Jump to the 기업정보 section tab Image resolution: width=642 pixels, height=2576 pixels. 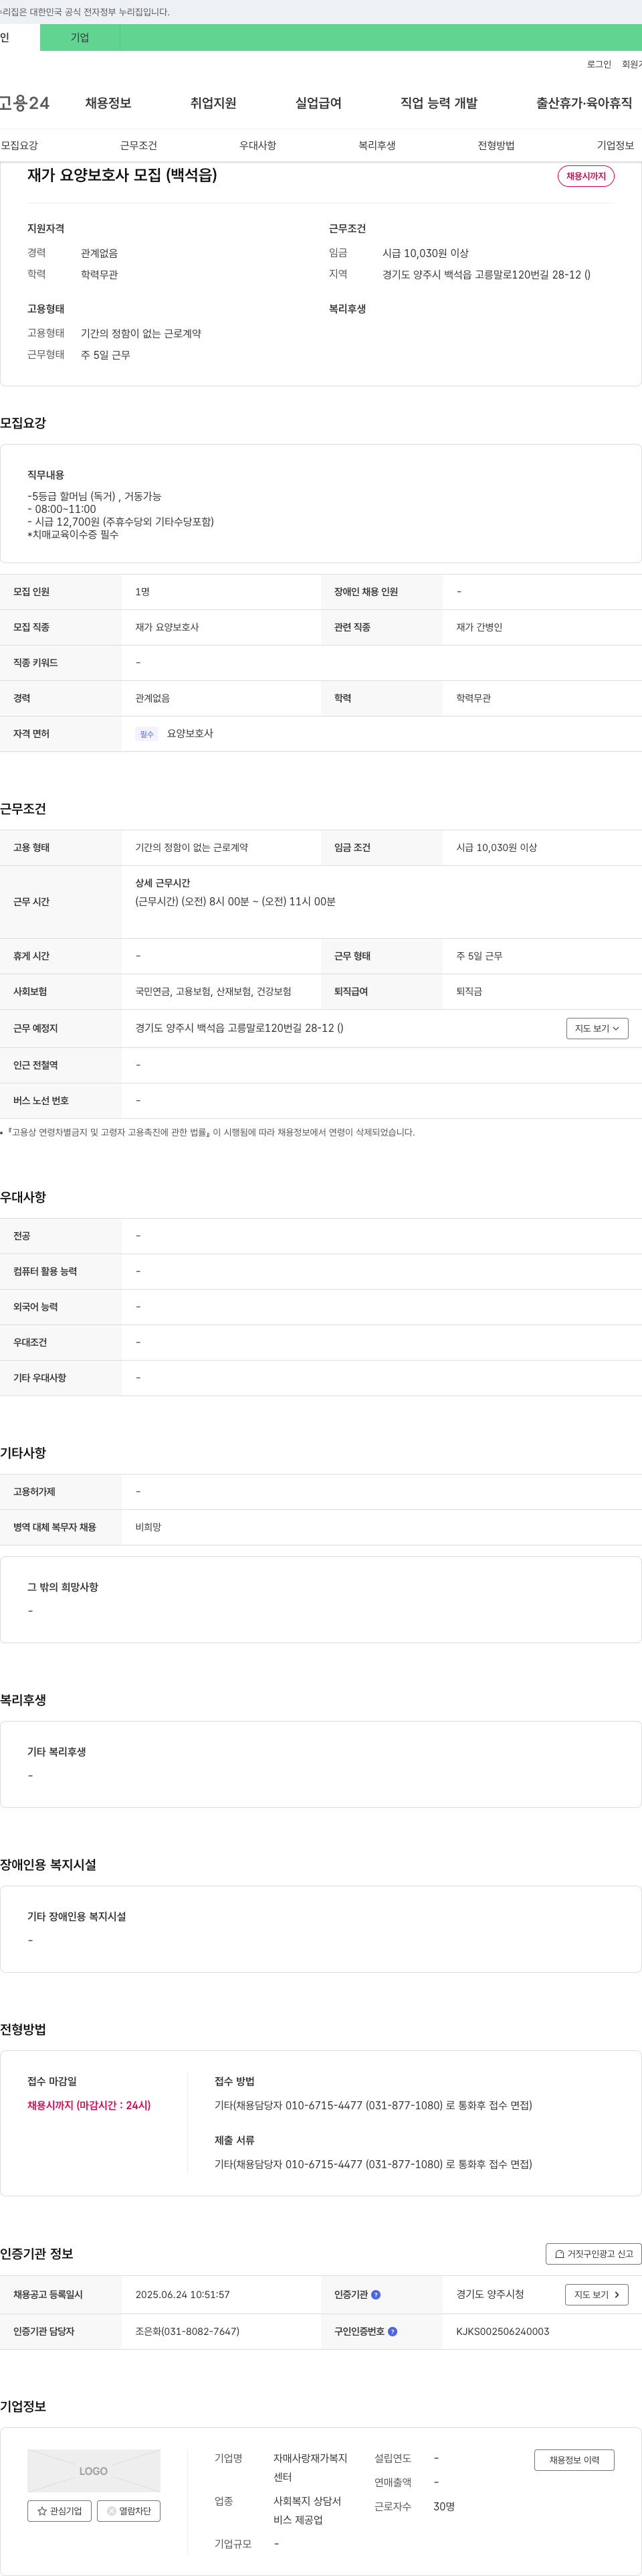(615, 145)
